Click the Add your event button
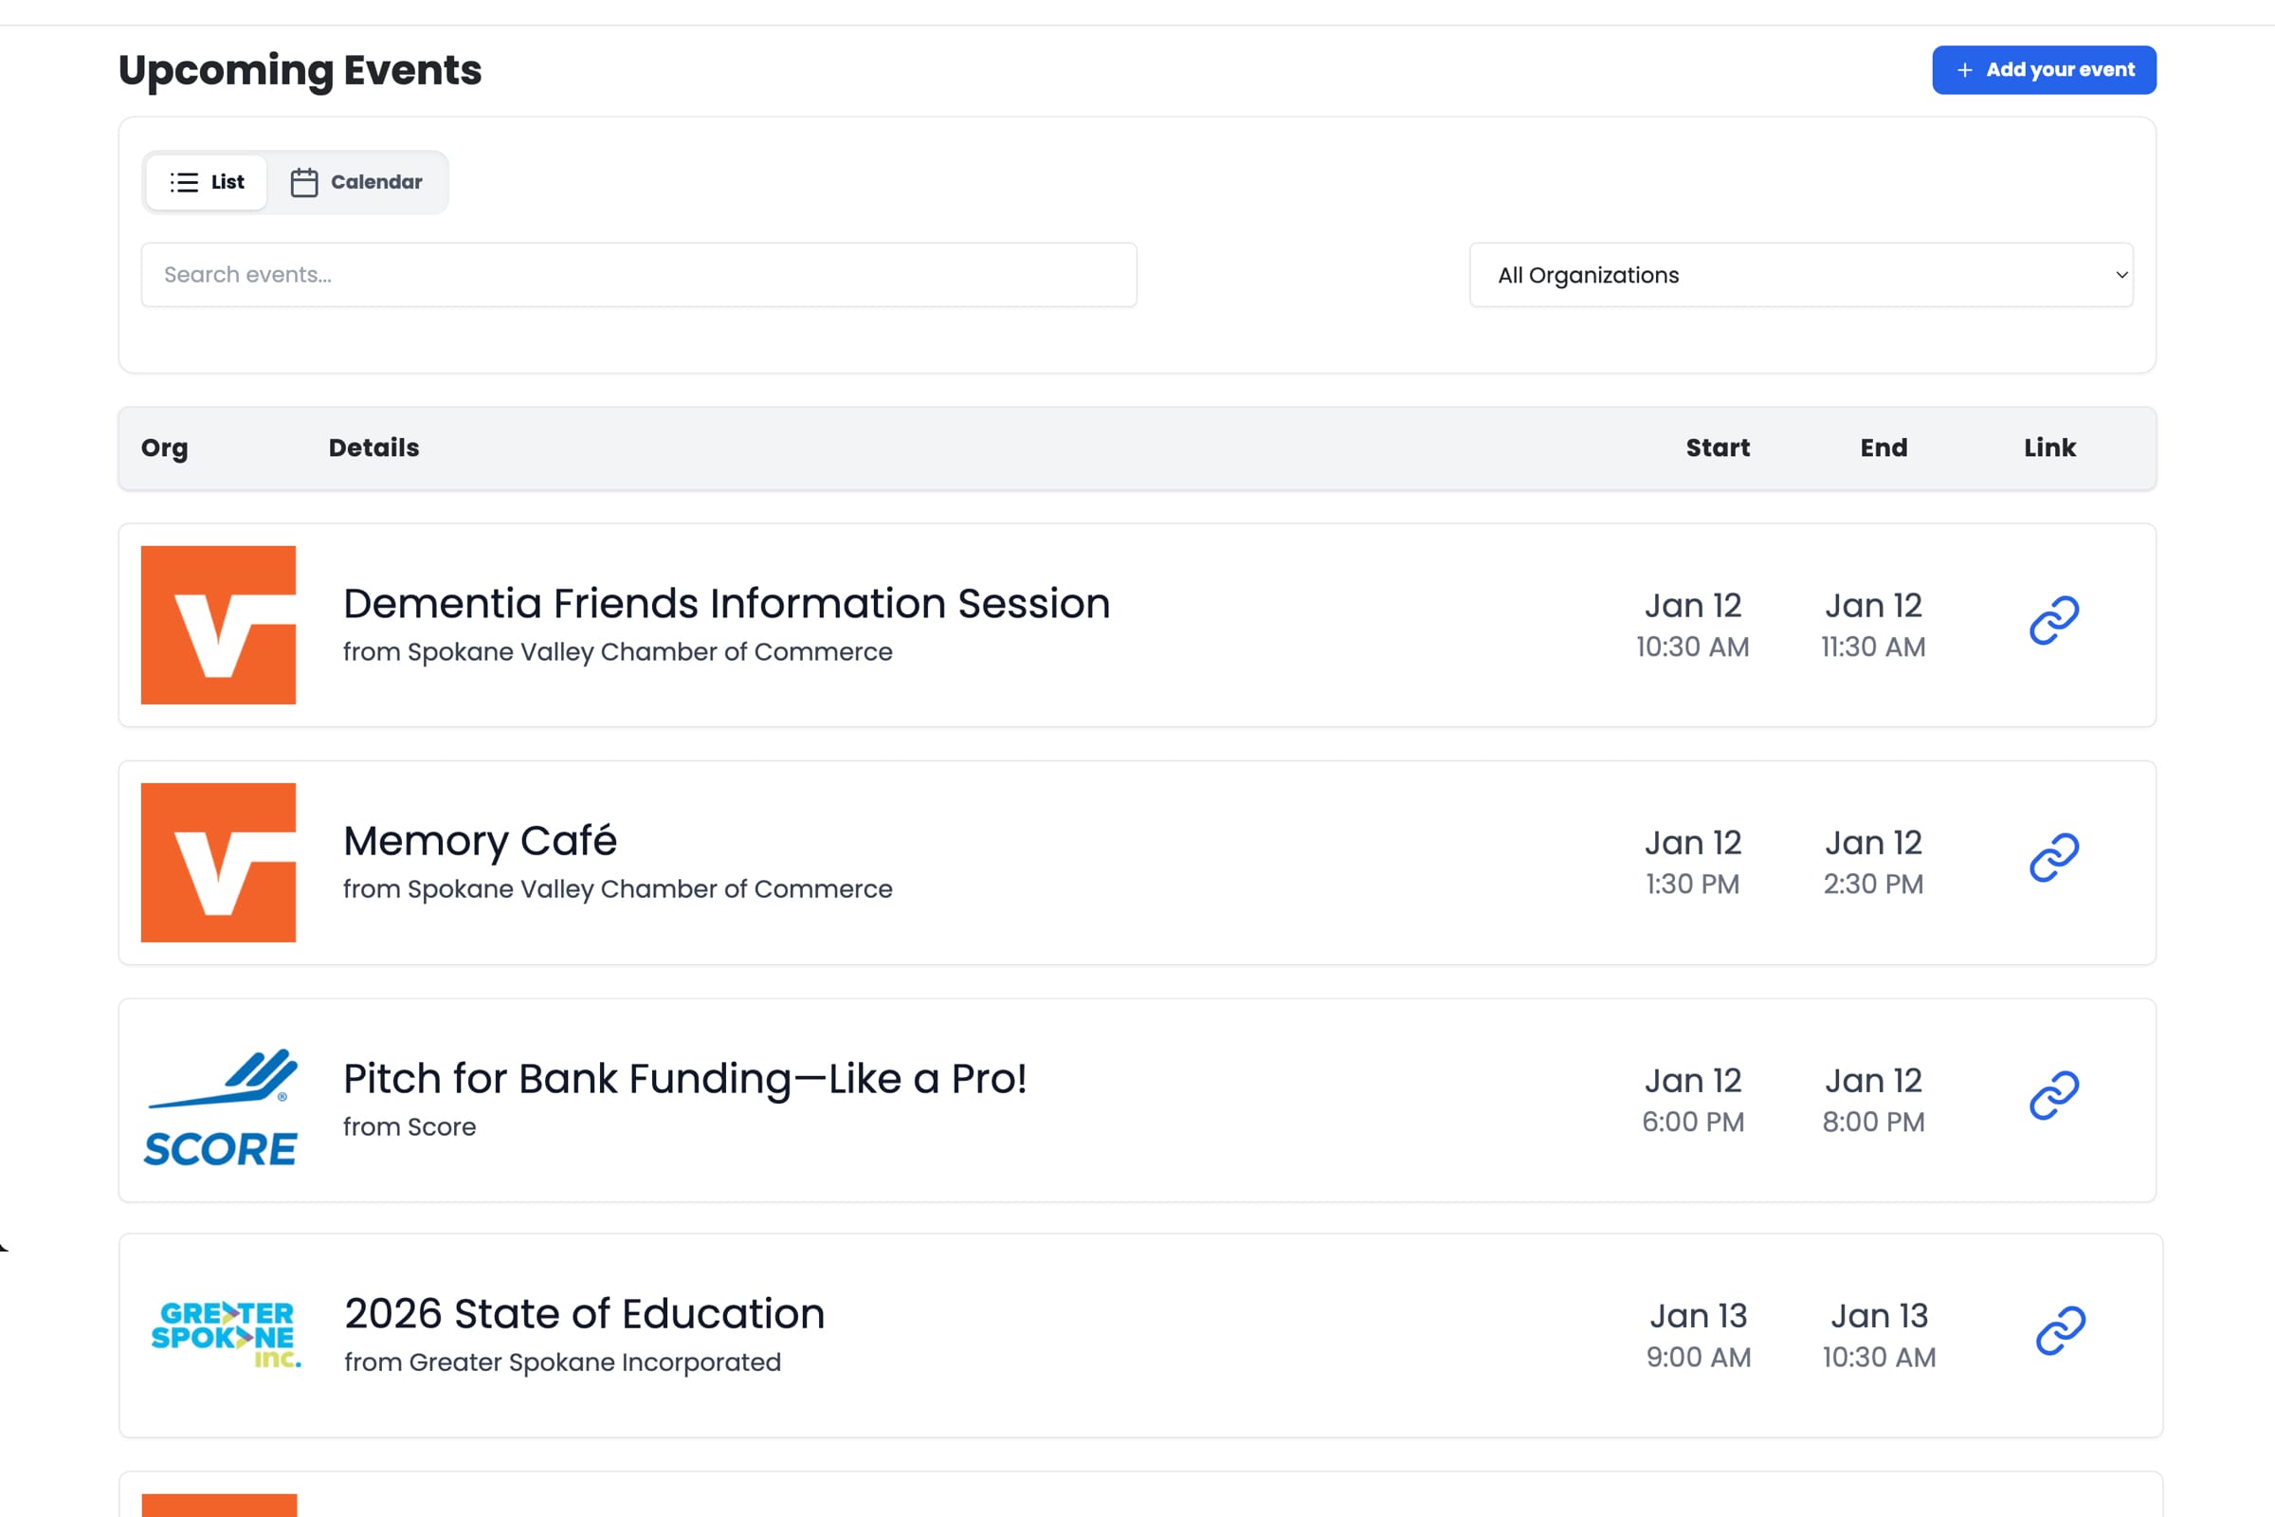This screenshot has width=2275, height=1517. click(2043, 69)
